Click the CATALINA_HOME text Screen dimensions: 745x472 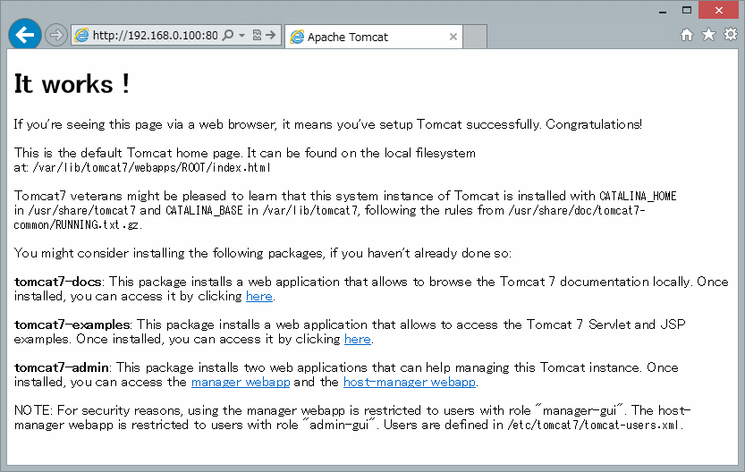point(638,196)
